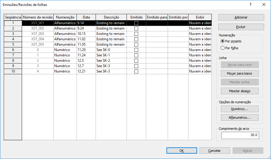Select row header for sequence 1
The width and height of the screenshot is (271, 159).
pyautogui.click(x=13, y=23)
